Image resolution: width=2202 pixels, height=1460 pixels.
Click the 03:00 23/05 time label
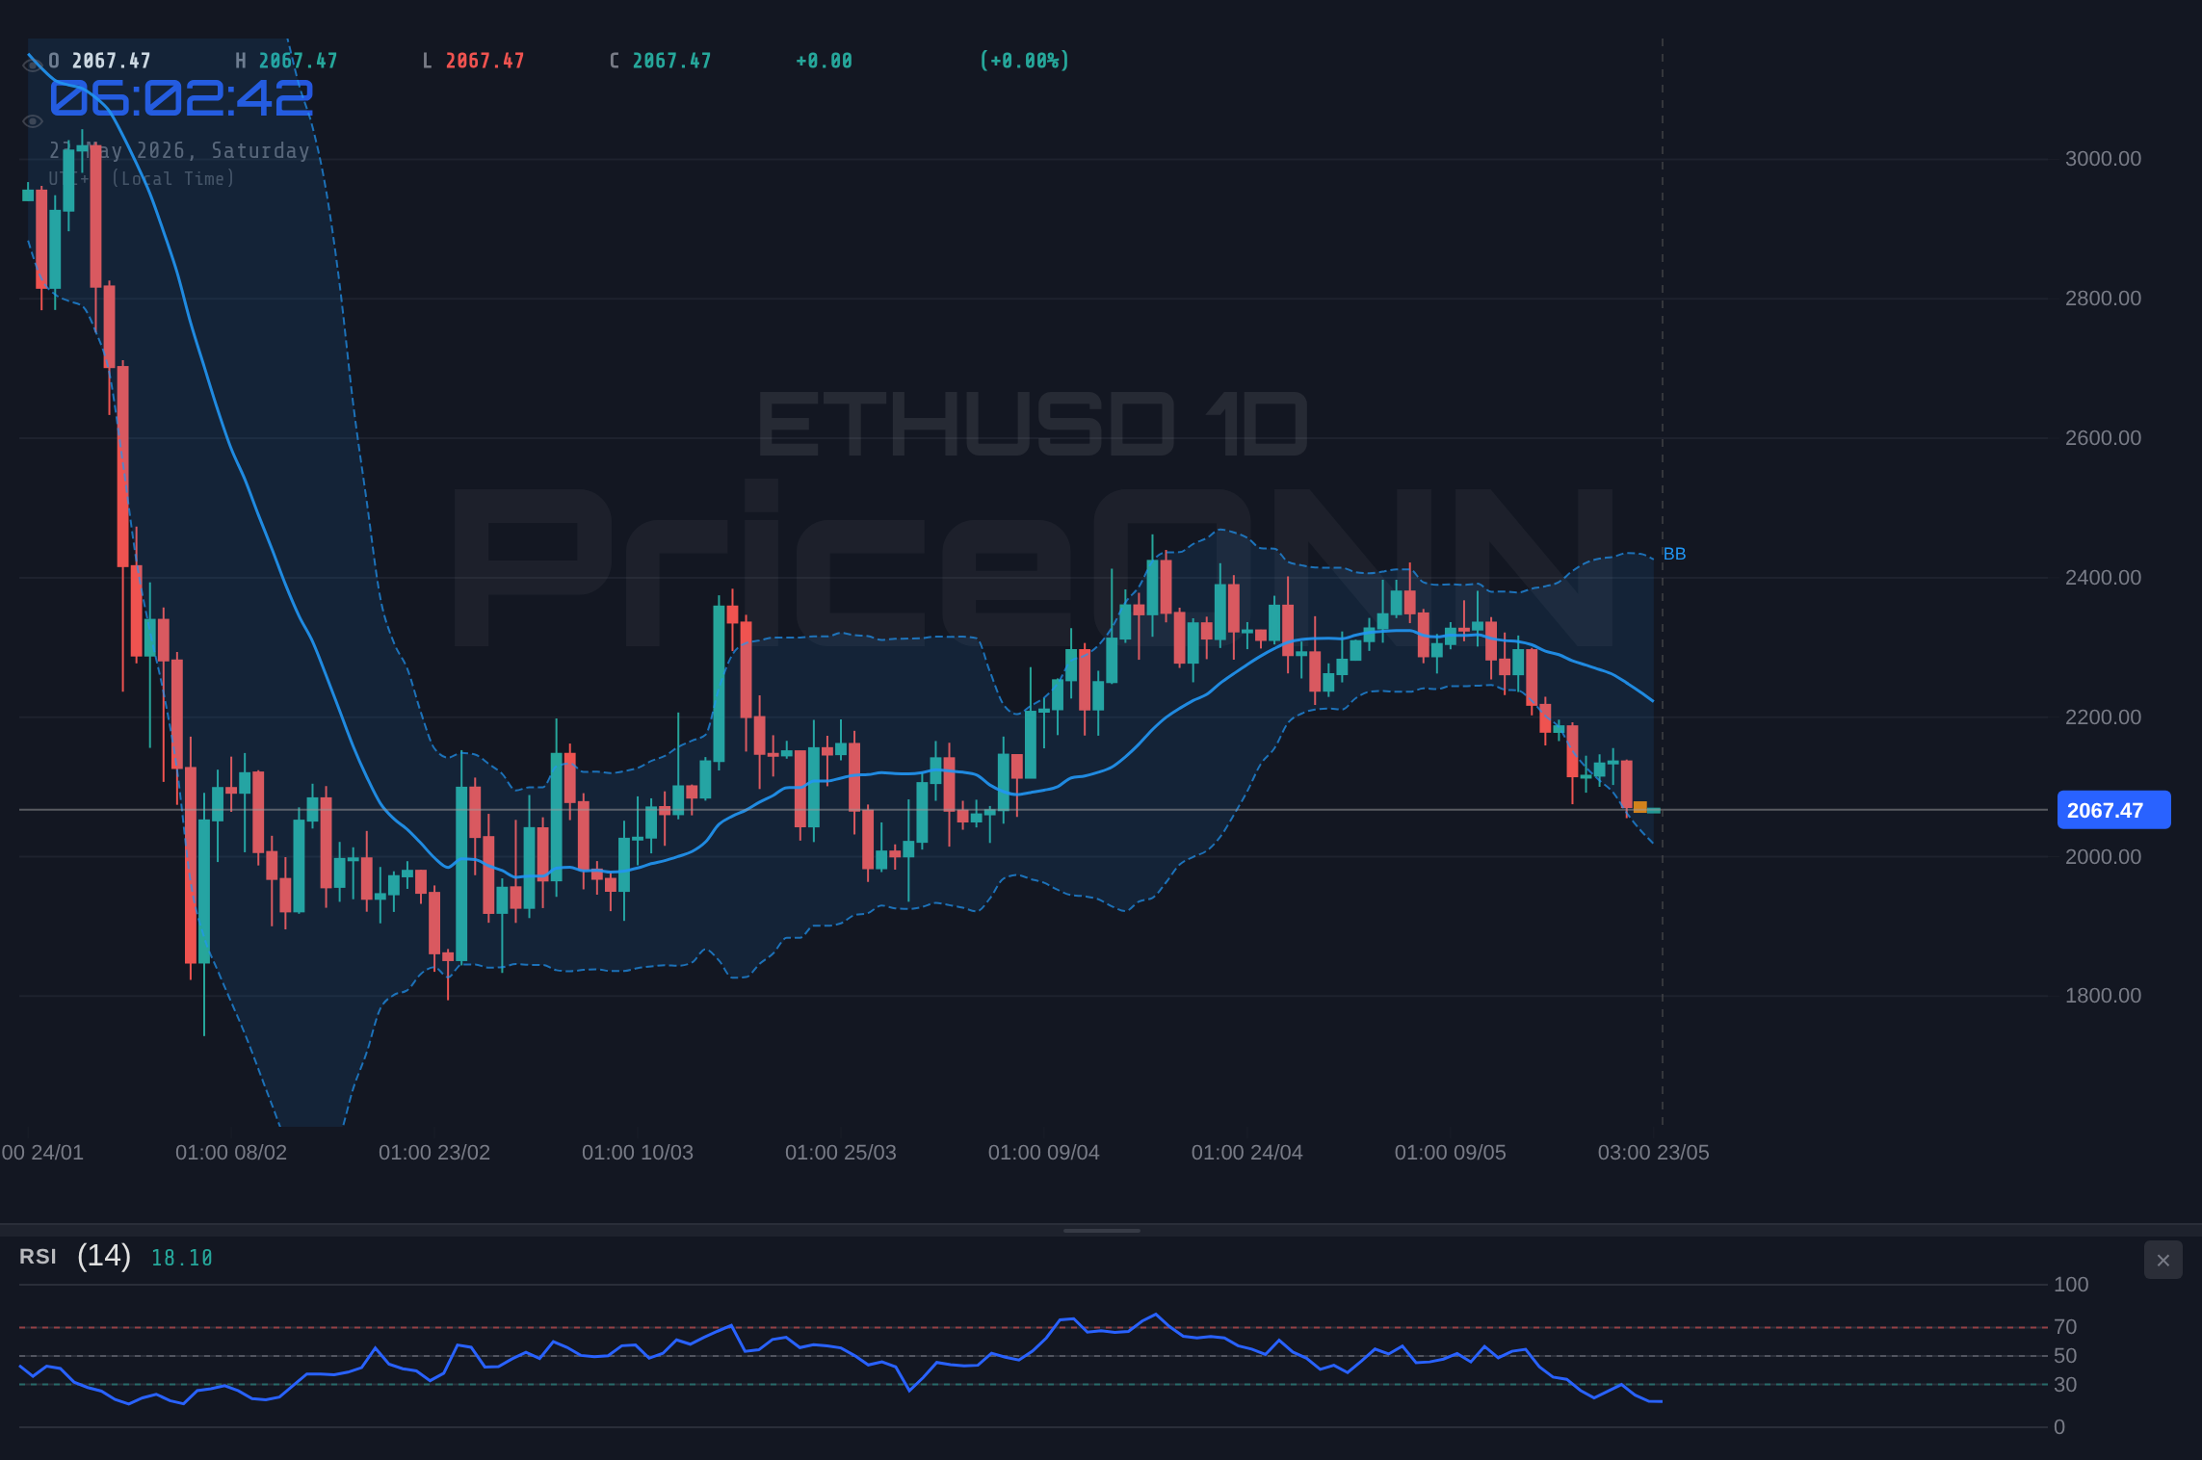[x=1654, y=1153]
